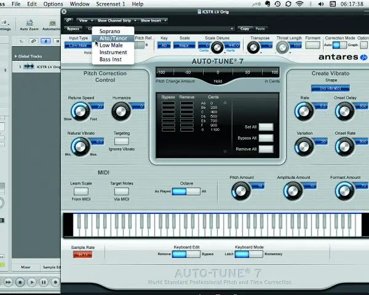Screen dimensions: 369x295
Task: Open the View dropdown
Action: click(x=85, y=20)
